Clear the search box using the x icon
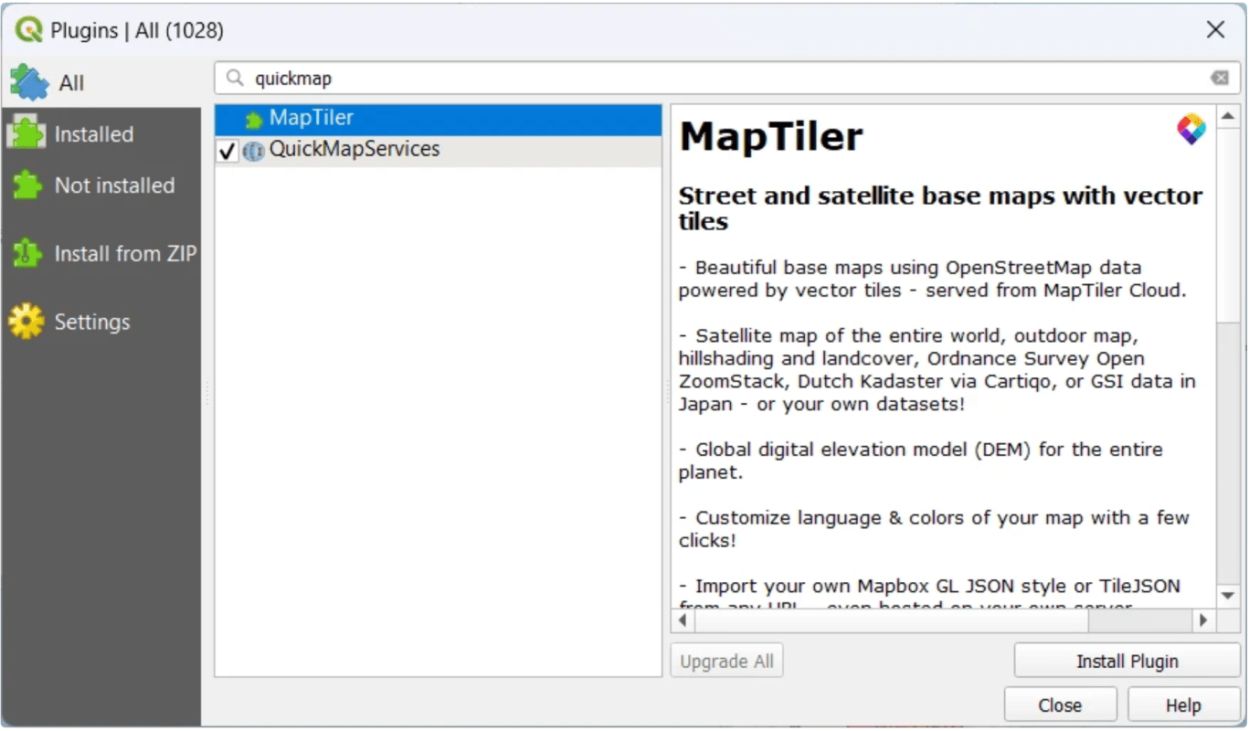Screen dimensions: 1249x731 [1221, 79]
